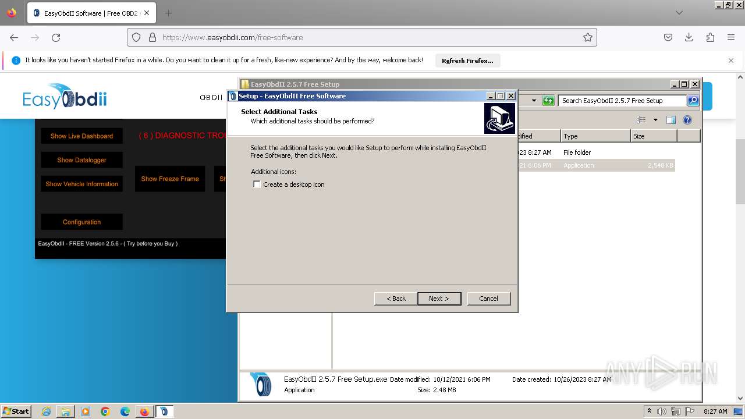
Task: Expand the Firefox list all tabs dropdown
Action: [679, 13]
